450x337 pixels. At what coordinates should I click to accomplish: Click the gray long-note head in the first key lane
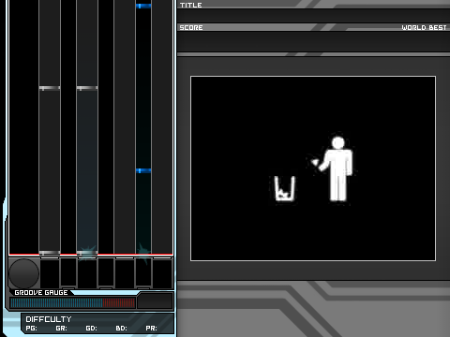[50, 88]
